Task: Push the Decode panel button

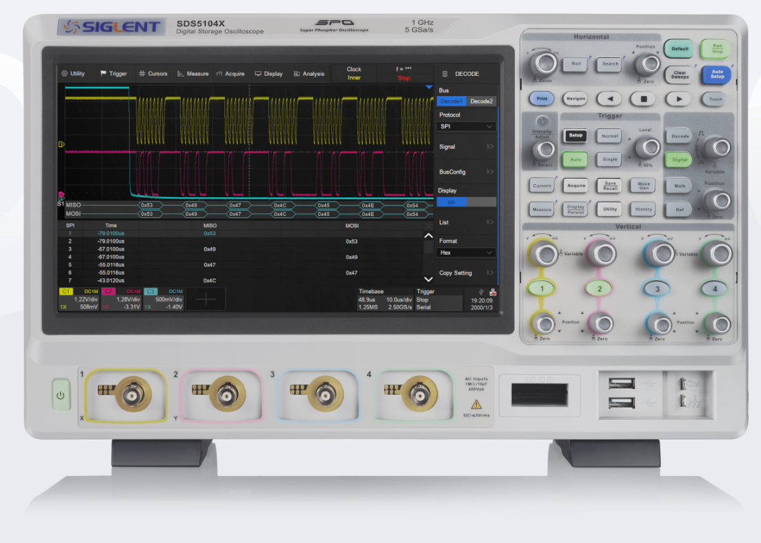Action: [x=680, y=136]
